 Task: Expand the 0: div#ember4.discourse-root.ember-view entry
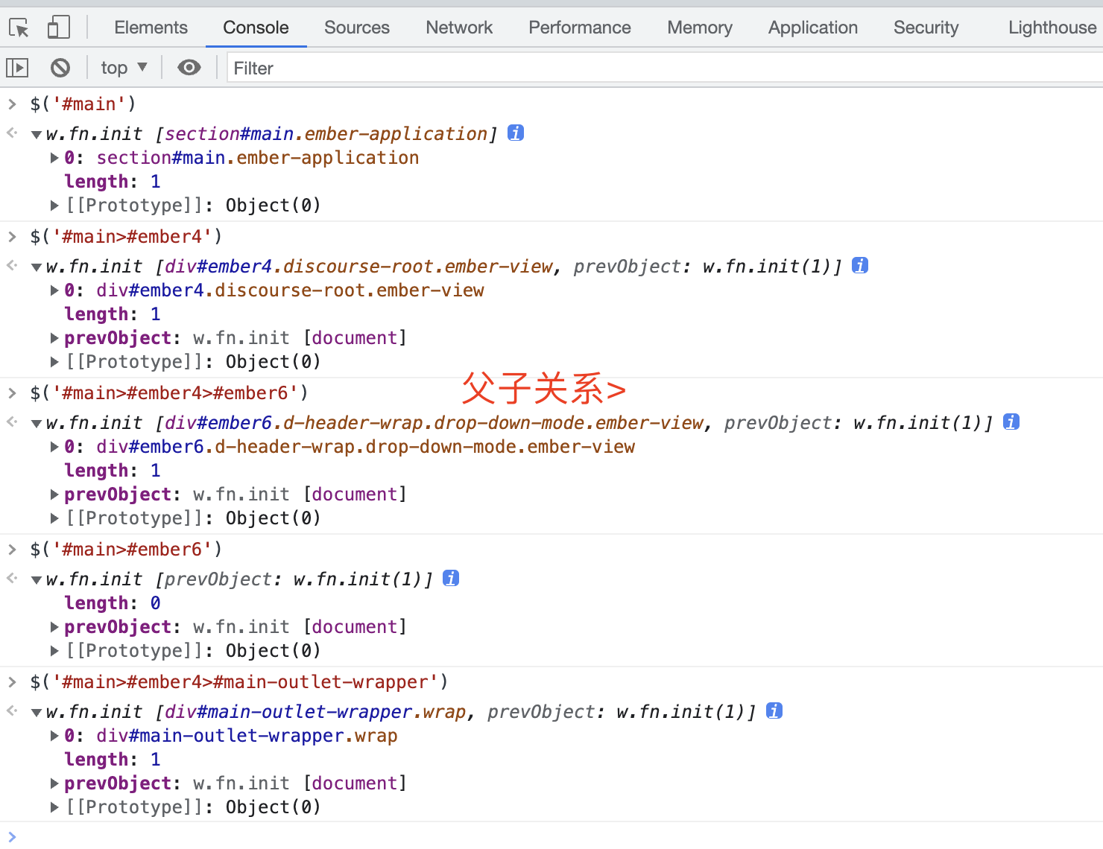[54, 290]
